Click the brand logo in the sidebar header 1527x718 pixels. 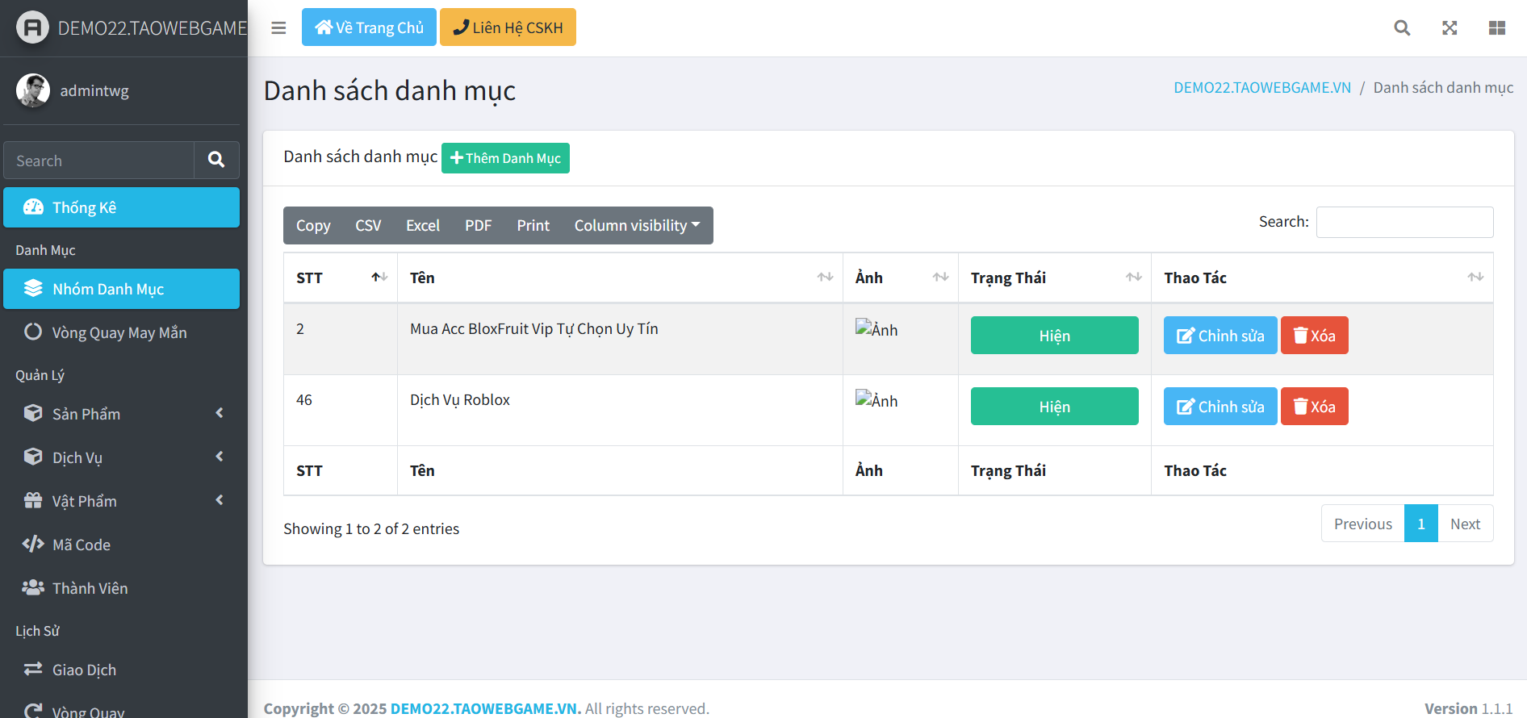[x=32, y=27]
